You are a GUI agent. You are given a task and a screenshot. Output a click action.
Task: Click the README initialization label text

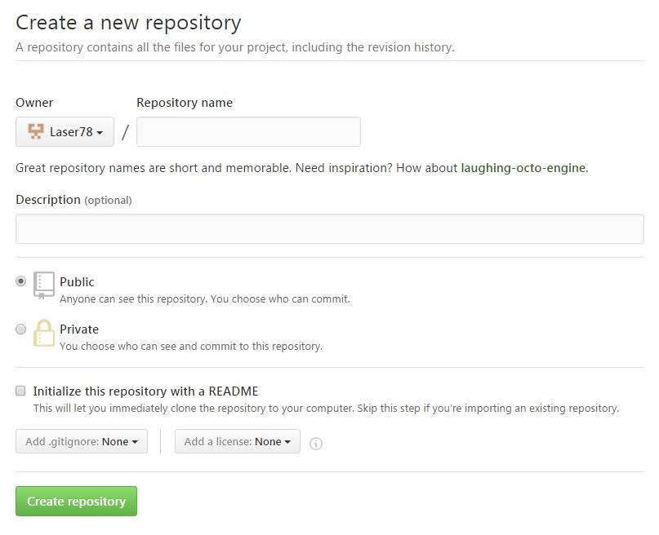(x=145, y=391)
